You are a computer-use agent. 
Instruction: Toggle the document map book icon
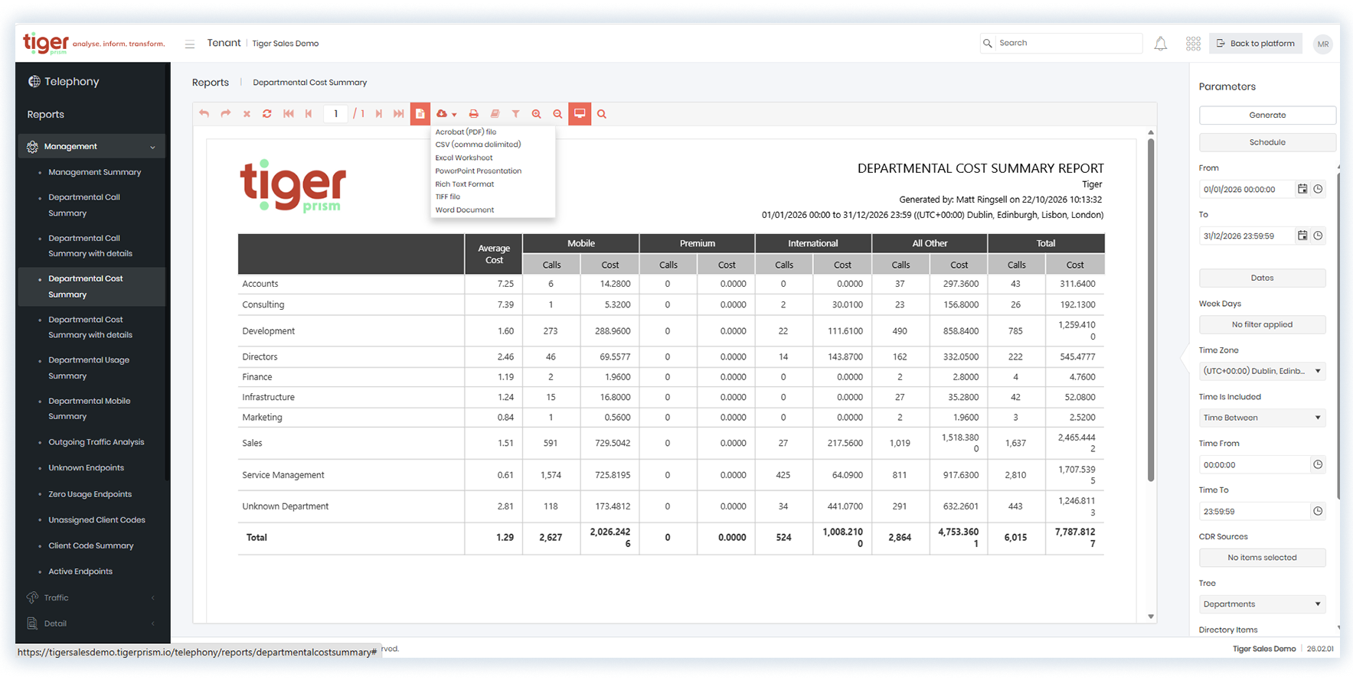(495, 114)
